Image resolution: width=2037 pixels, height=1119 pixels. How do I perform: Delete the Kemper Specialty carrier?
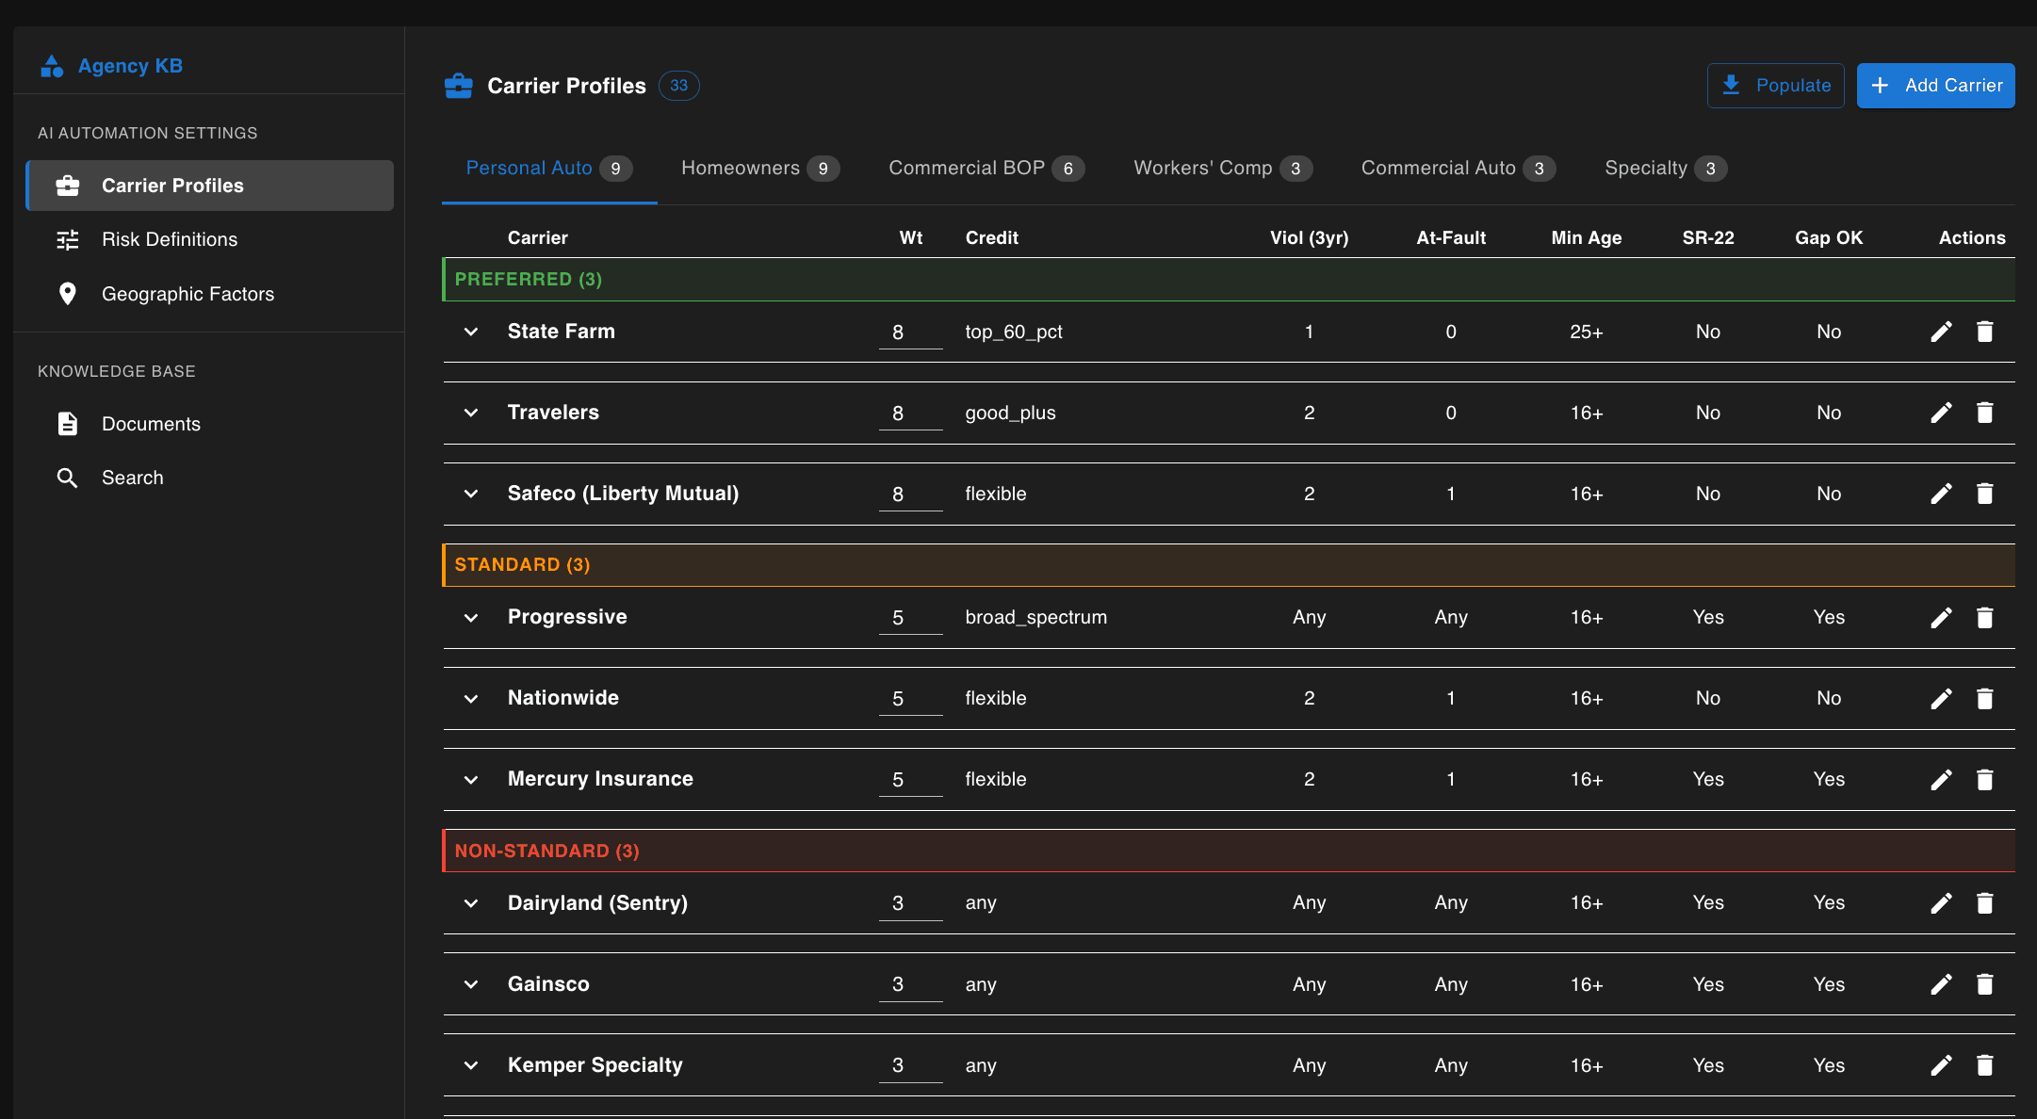tap(1984, 1065)
